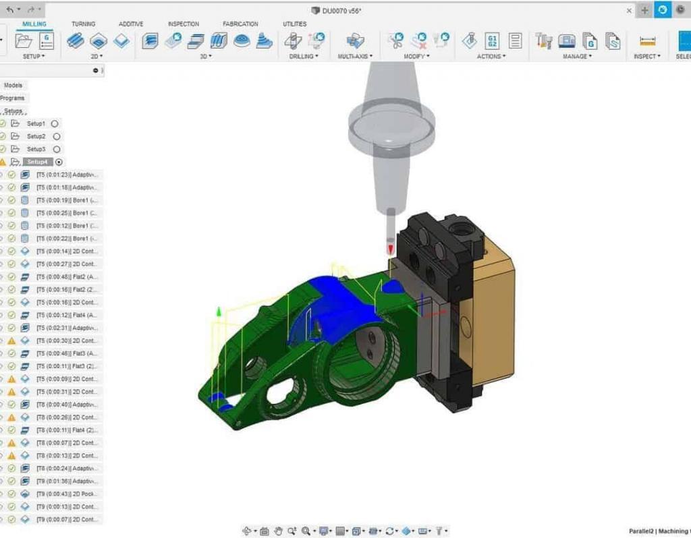This screenshot has height=538, width=691.
Task: Open the MODIFY dropdown menu
Action: [x=416, y=57]
